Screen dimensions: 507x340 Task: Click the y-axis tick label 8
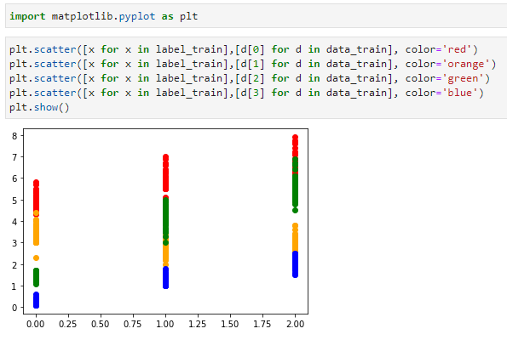coord(14,136)
